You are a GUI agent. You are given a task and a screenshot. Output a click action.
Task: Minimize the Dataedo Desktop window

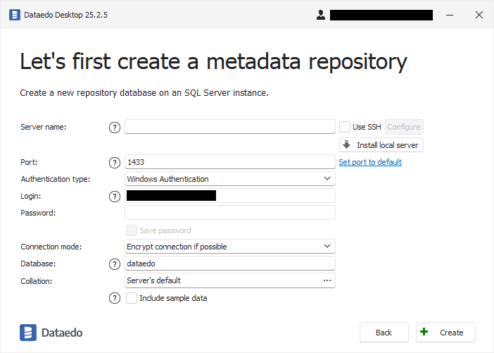pos(450,15)
